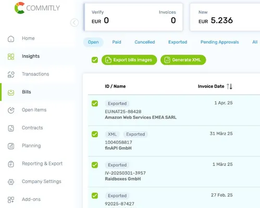Open Planning via its chart icon

pos(11,146)
